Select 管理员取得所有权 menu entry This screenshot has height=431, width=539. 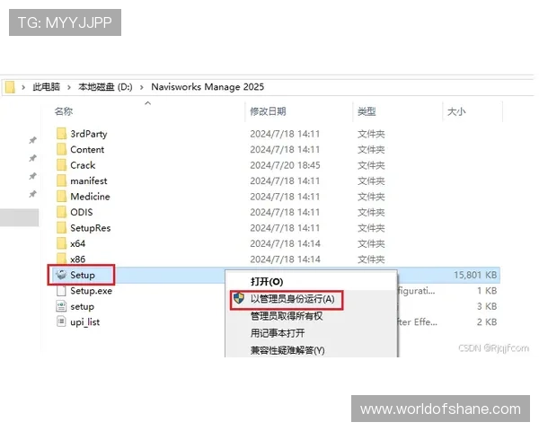287,316
